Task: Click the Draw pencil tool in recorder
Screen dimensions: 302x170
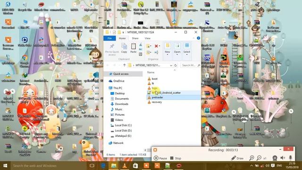Action: point(237,158)
